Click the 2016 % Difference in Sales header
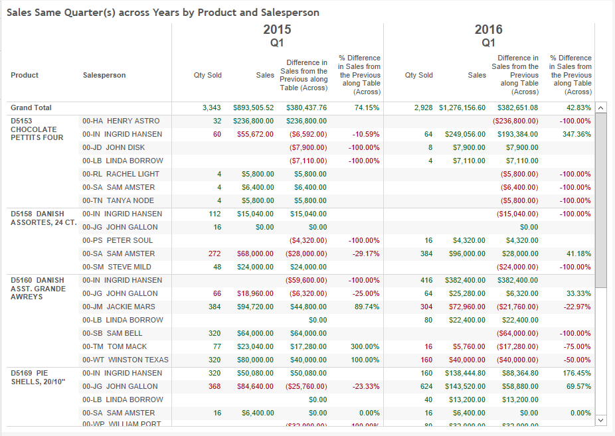 (x=571, y=75)
